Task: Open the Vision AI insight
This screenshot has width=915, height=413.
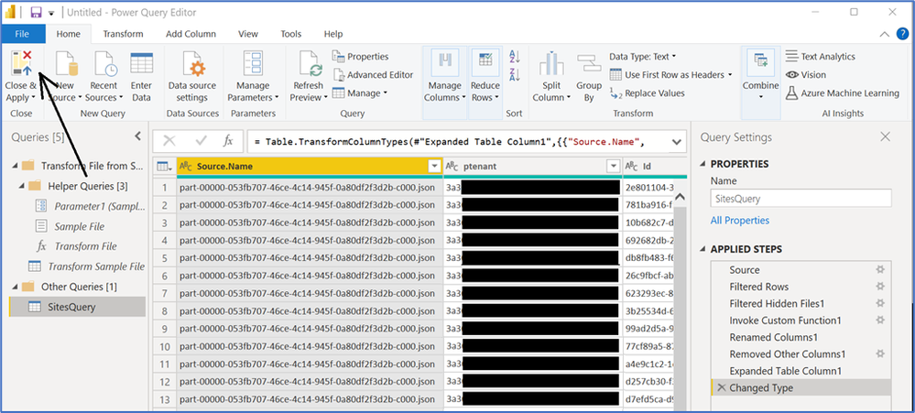Action: [805, 75]
